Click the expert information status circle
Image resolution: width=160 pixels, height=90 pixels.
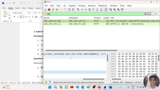tap(46, 82)
